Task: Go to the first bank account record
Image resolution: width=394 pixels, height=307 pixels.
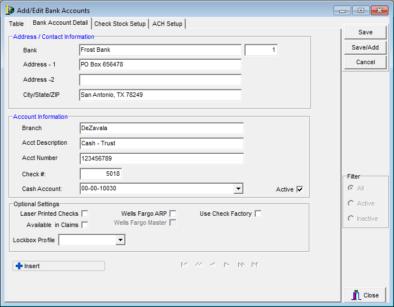Action: [184, 264]
